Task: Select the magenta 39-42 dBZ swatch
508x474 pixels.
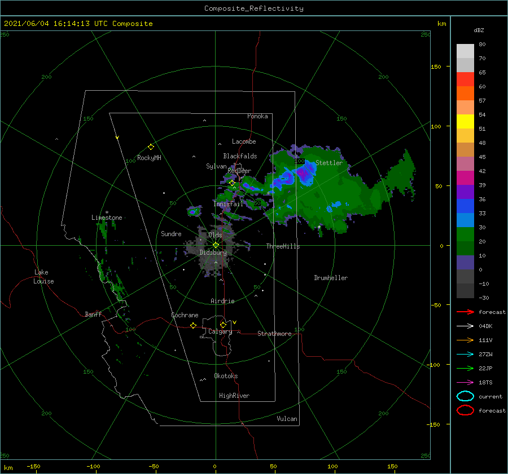Action: [465, 178]
